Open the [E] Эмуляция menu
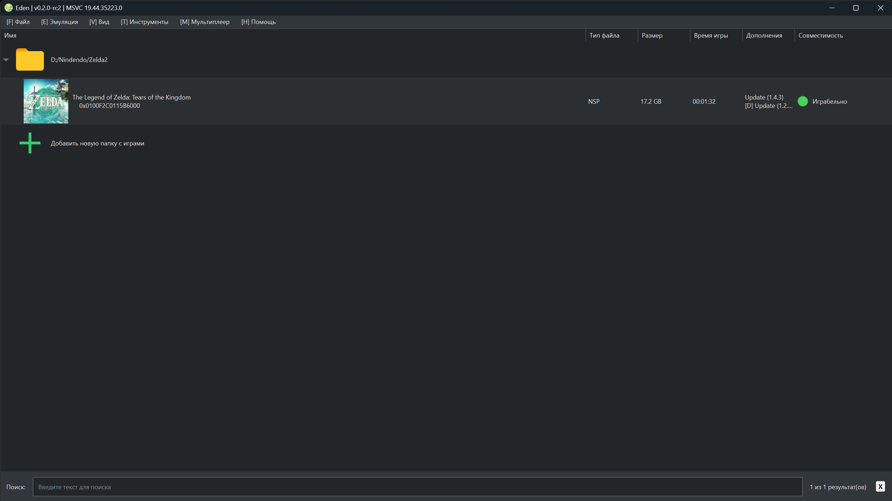This screenshot has width=892, height=501. [x=60, y=22]
